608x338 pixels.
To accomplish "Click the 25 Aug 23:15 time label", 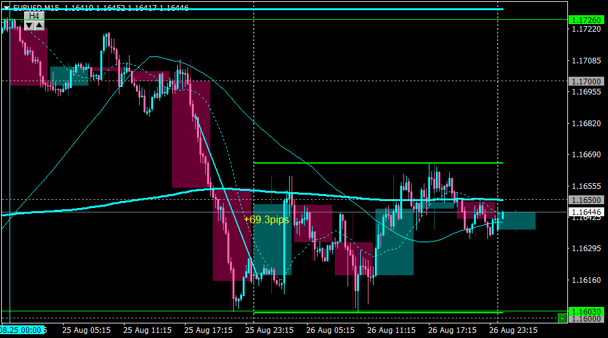I will coord(269,330).
